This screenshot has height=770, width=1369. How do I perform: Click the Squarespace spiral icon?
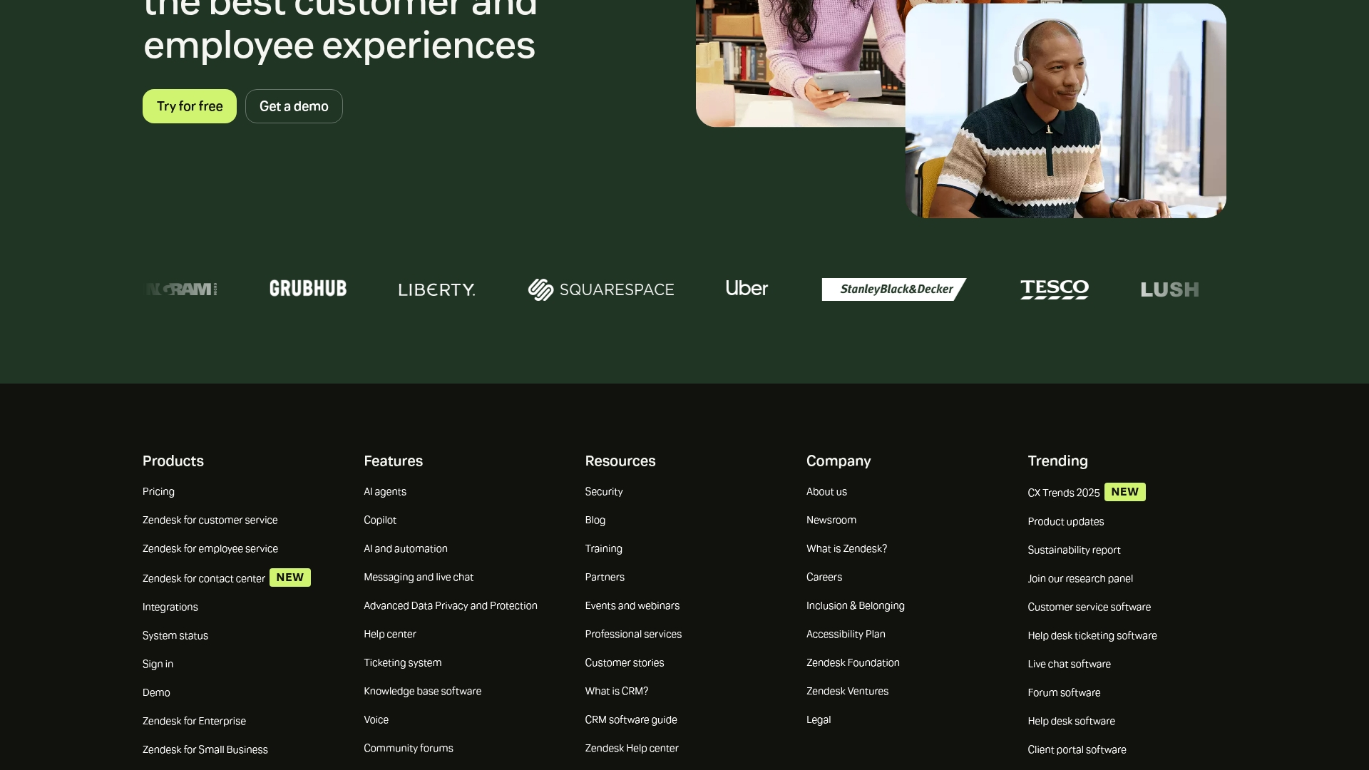click(x=541, y=289)
